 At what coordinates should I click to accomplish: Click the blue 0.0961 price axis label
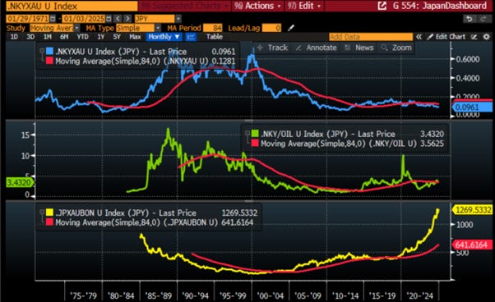[x=473, y=108]
